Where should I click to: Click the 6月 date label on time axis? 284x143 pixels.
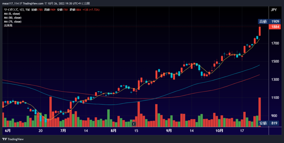coord(8,131)
